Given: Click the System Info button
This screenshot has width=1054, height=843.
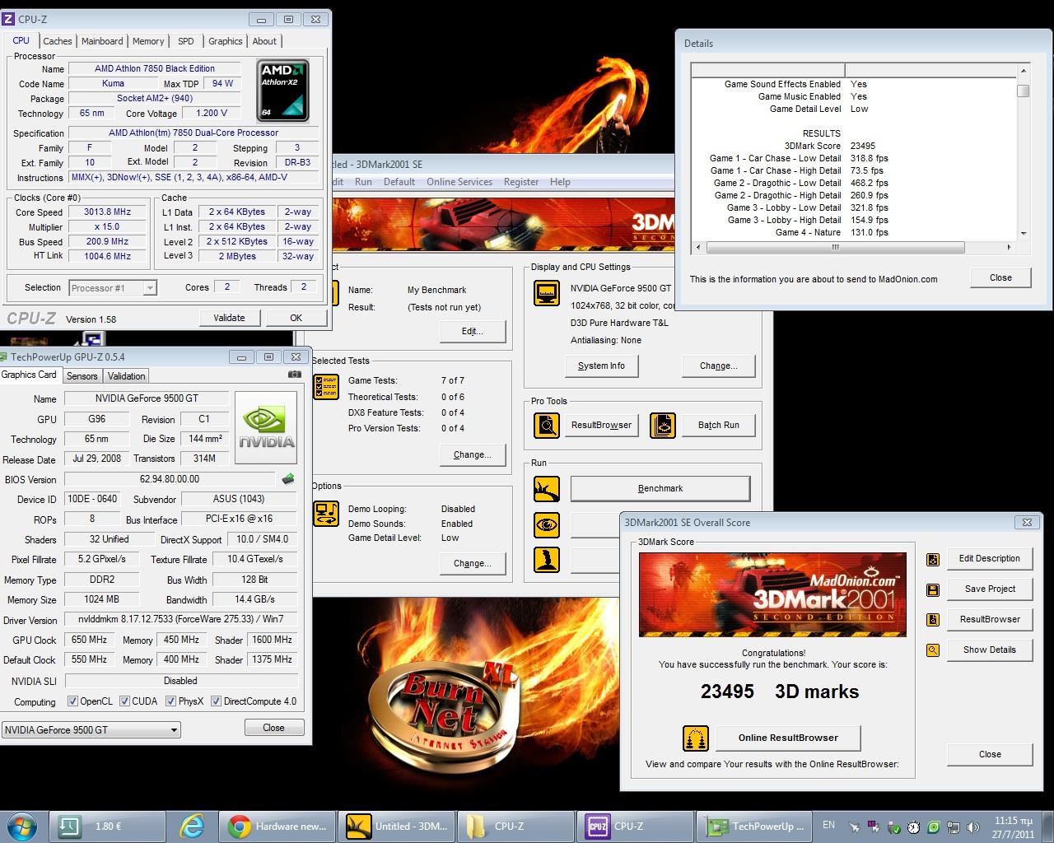Looking at the screenshot, I should [601, 366].
